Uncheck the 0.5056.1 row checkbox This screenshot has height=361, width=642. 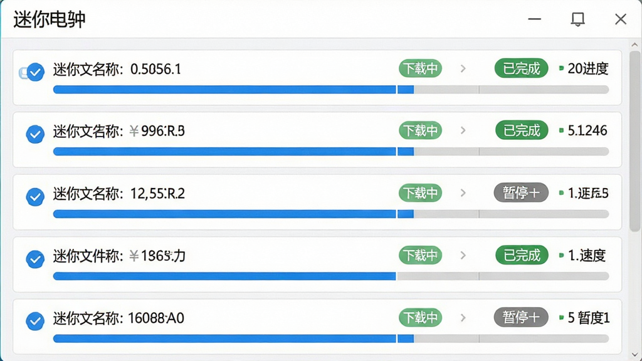36,73
